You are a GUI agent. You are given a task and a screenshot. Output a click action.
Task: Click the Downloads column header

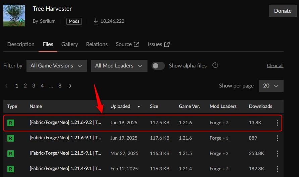(260, 106)
